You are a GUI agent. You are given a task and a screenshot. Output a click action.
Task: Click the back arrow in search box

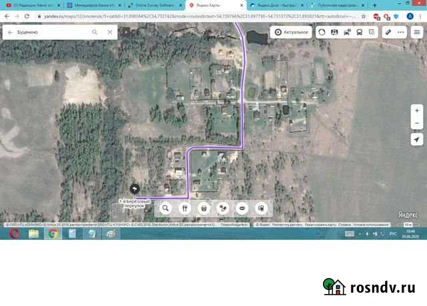(x=10, y=31)
